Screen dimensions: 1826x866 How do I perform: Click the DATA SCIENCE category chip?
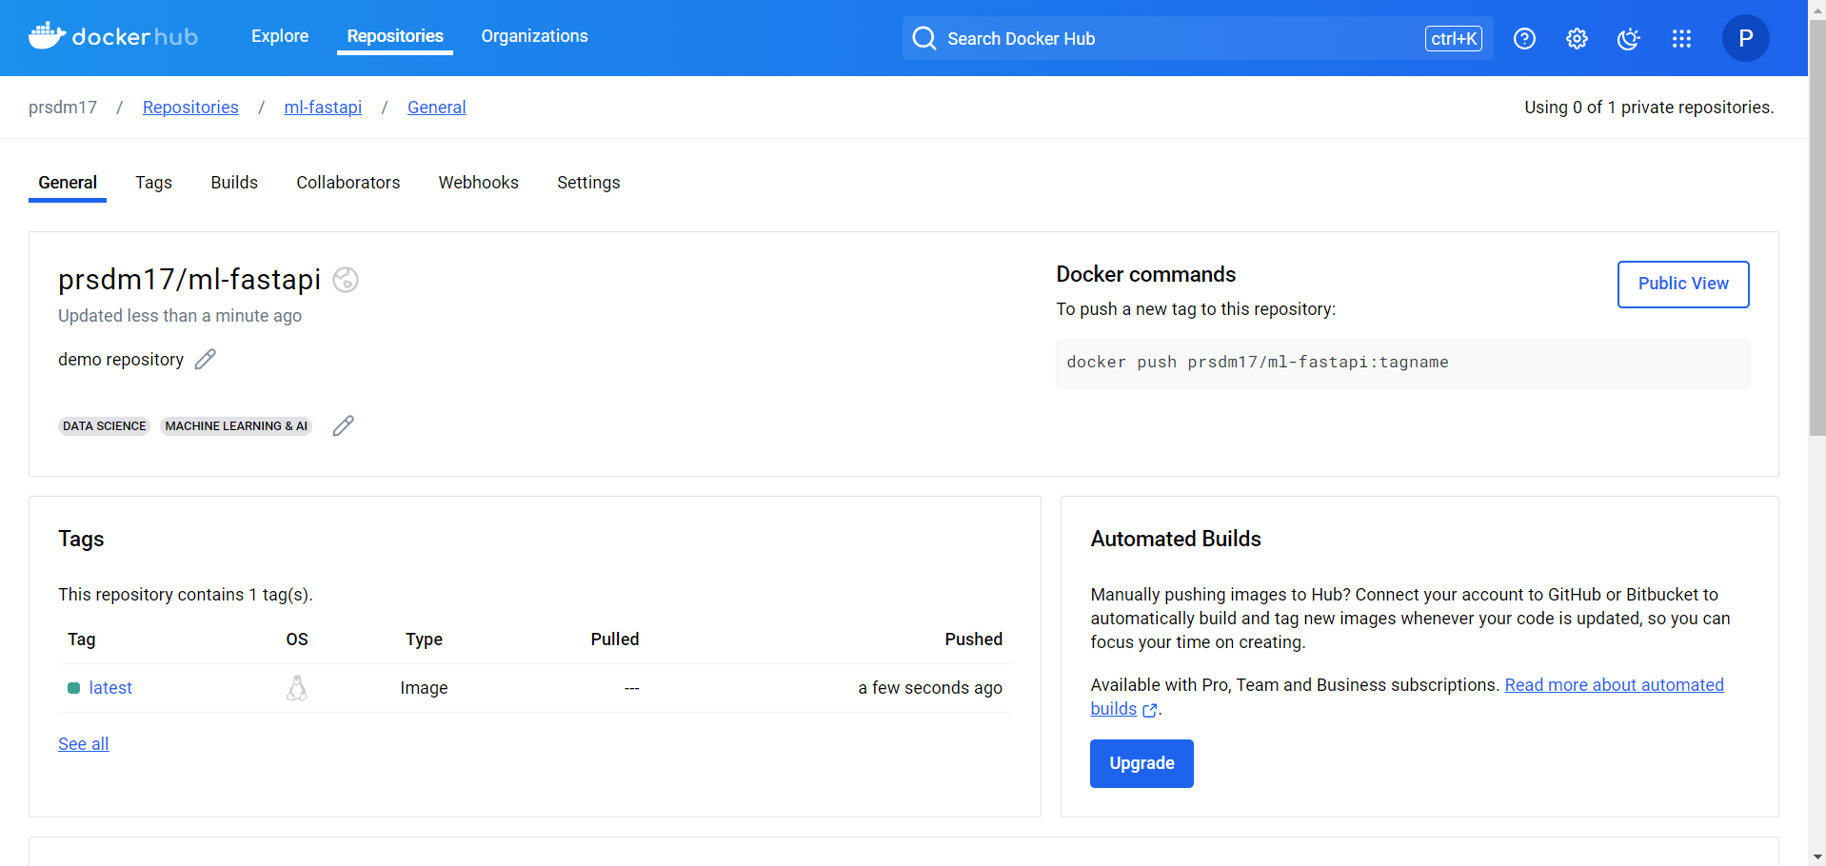105,426
